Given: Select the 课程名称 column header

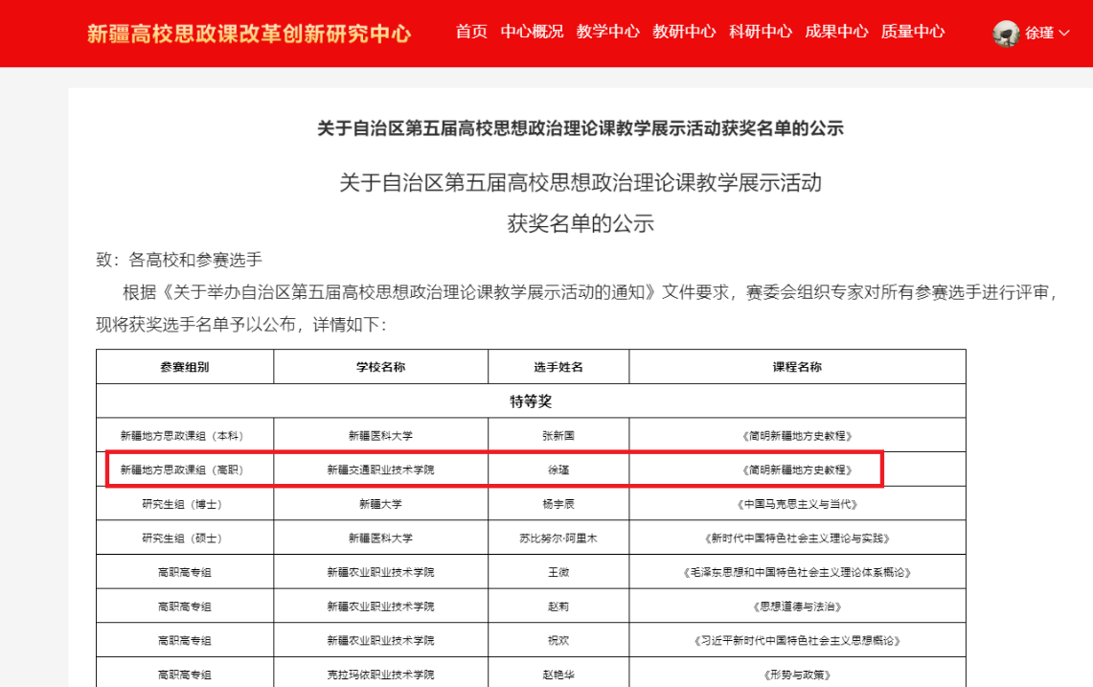Looking at the screenshot, I should pos(797,367).
